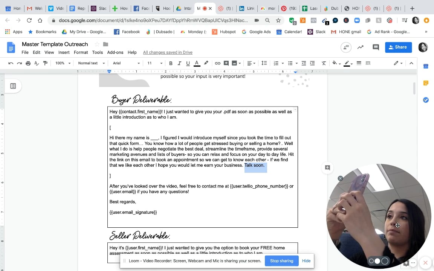Expand the text alignment dropdown
The height and width of the screenshot is (271, 434).
(x=251, y=63)
